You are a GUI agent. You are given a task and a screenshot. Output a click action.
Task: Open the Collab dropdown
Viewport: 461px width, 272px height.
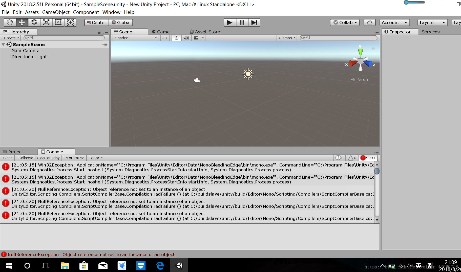[345, 23]
